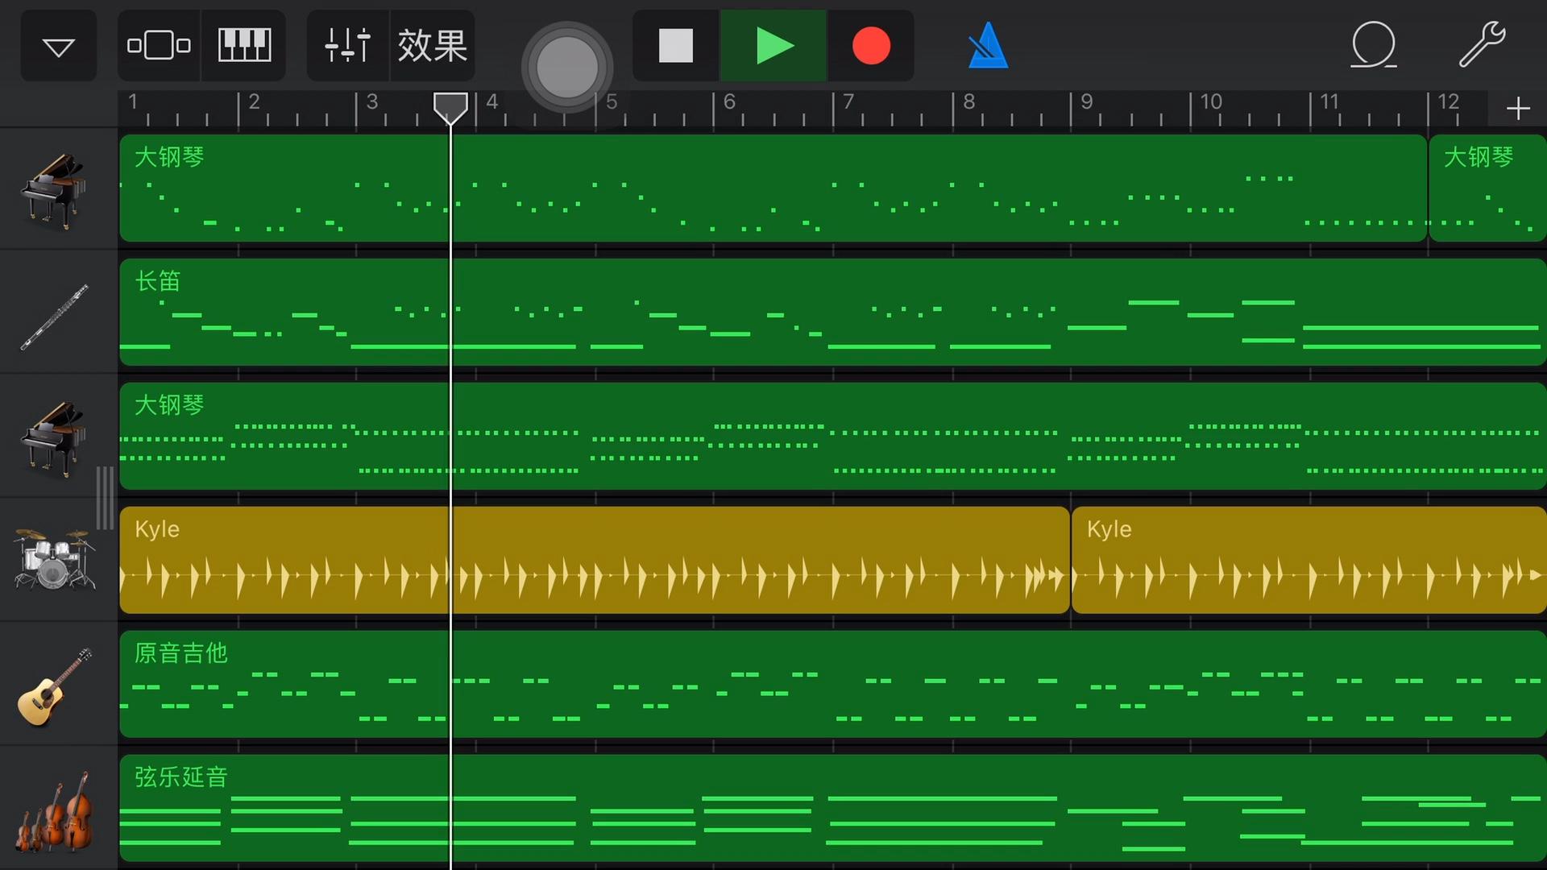The height and width of the screenshot is (870, 1547).
Task: Select the second Kyle drummer region
Action: point(1308,560)
